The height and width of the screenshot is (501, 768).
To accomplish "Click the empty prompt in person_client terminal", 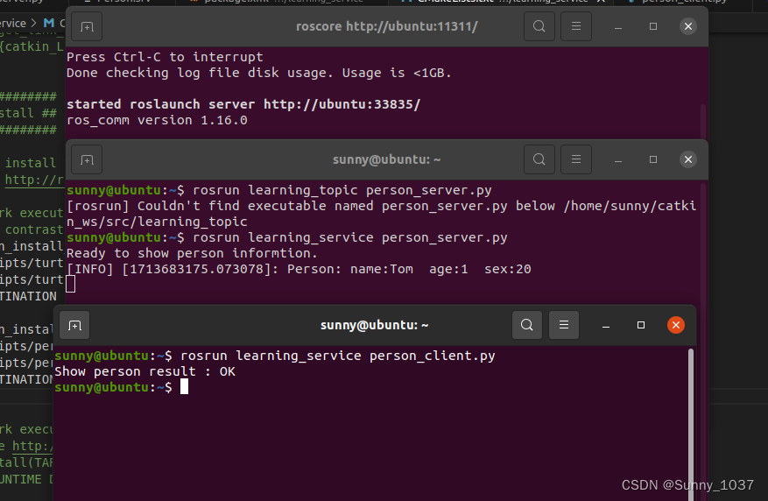I will click(122, 387).
